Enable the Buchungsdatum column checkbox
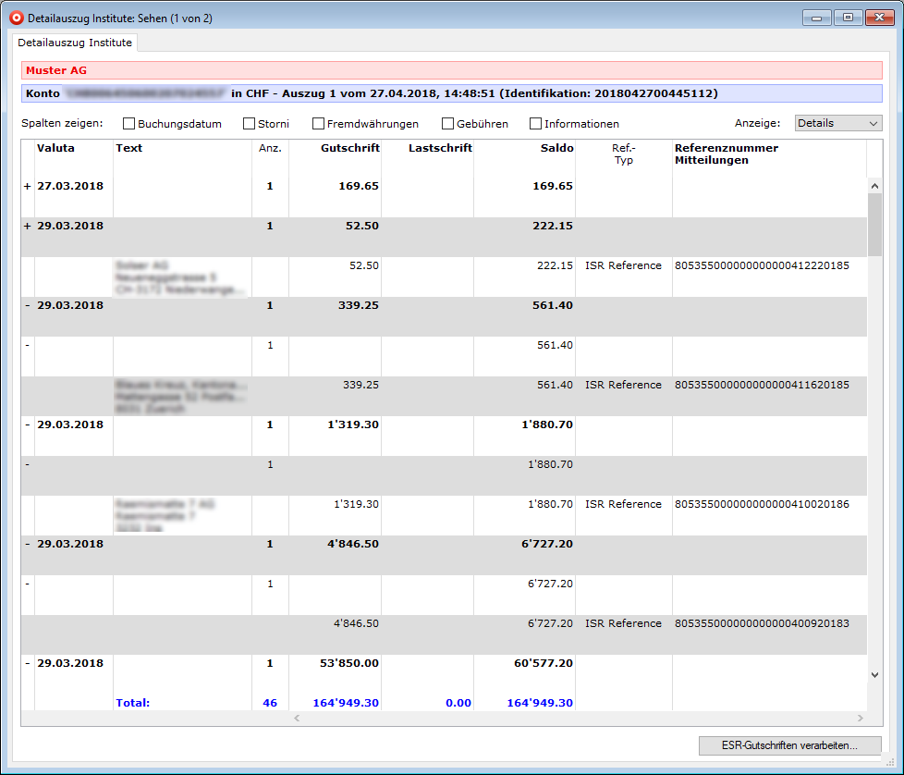 (129, 124)
